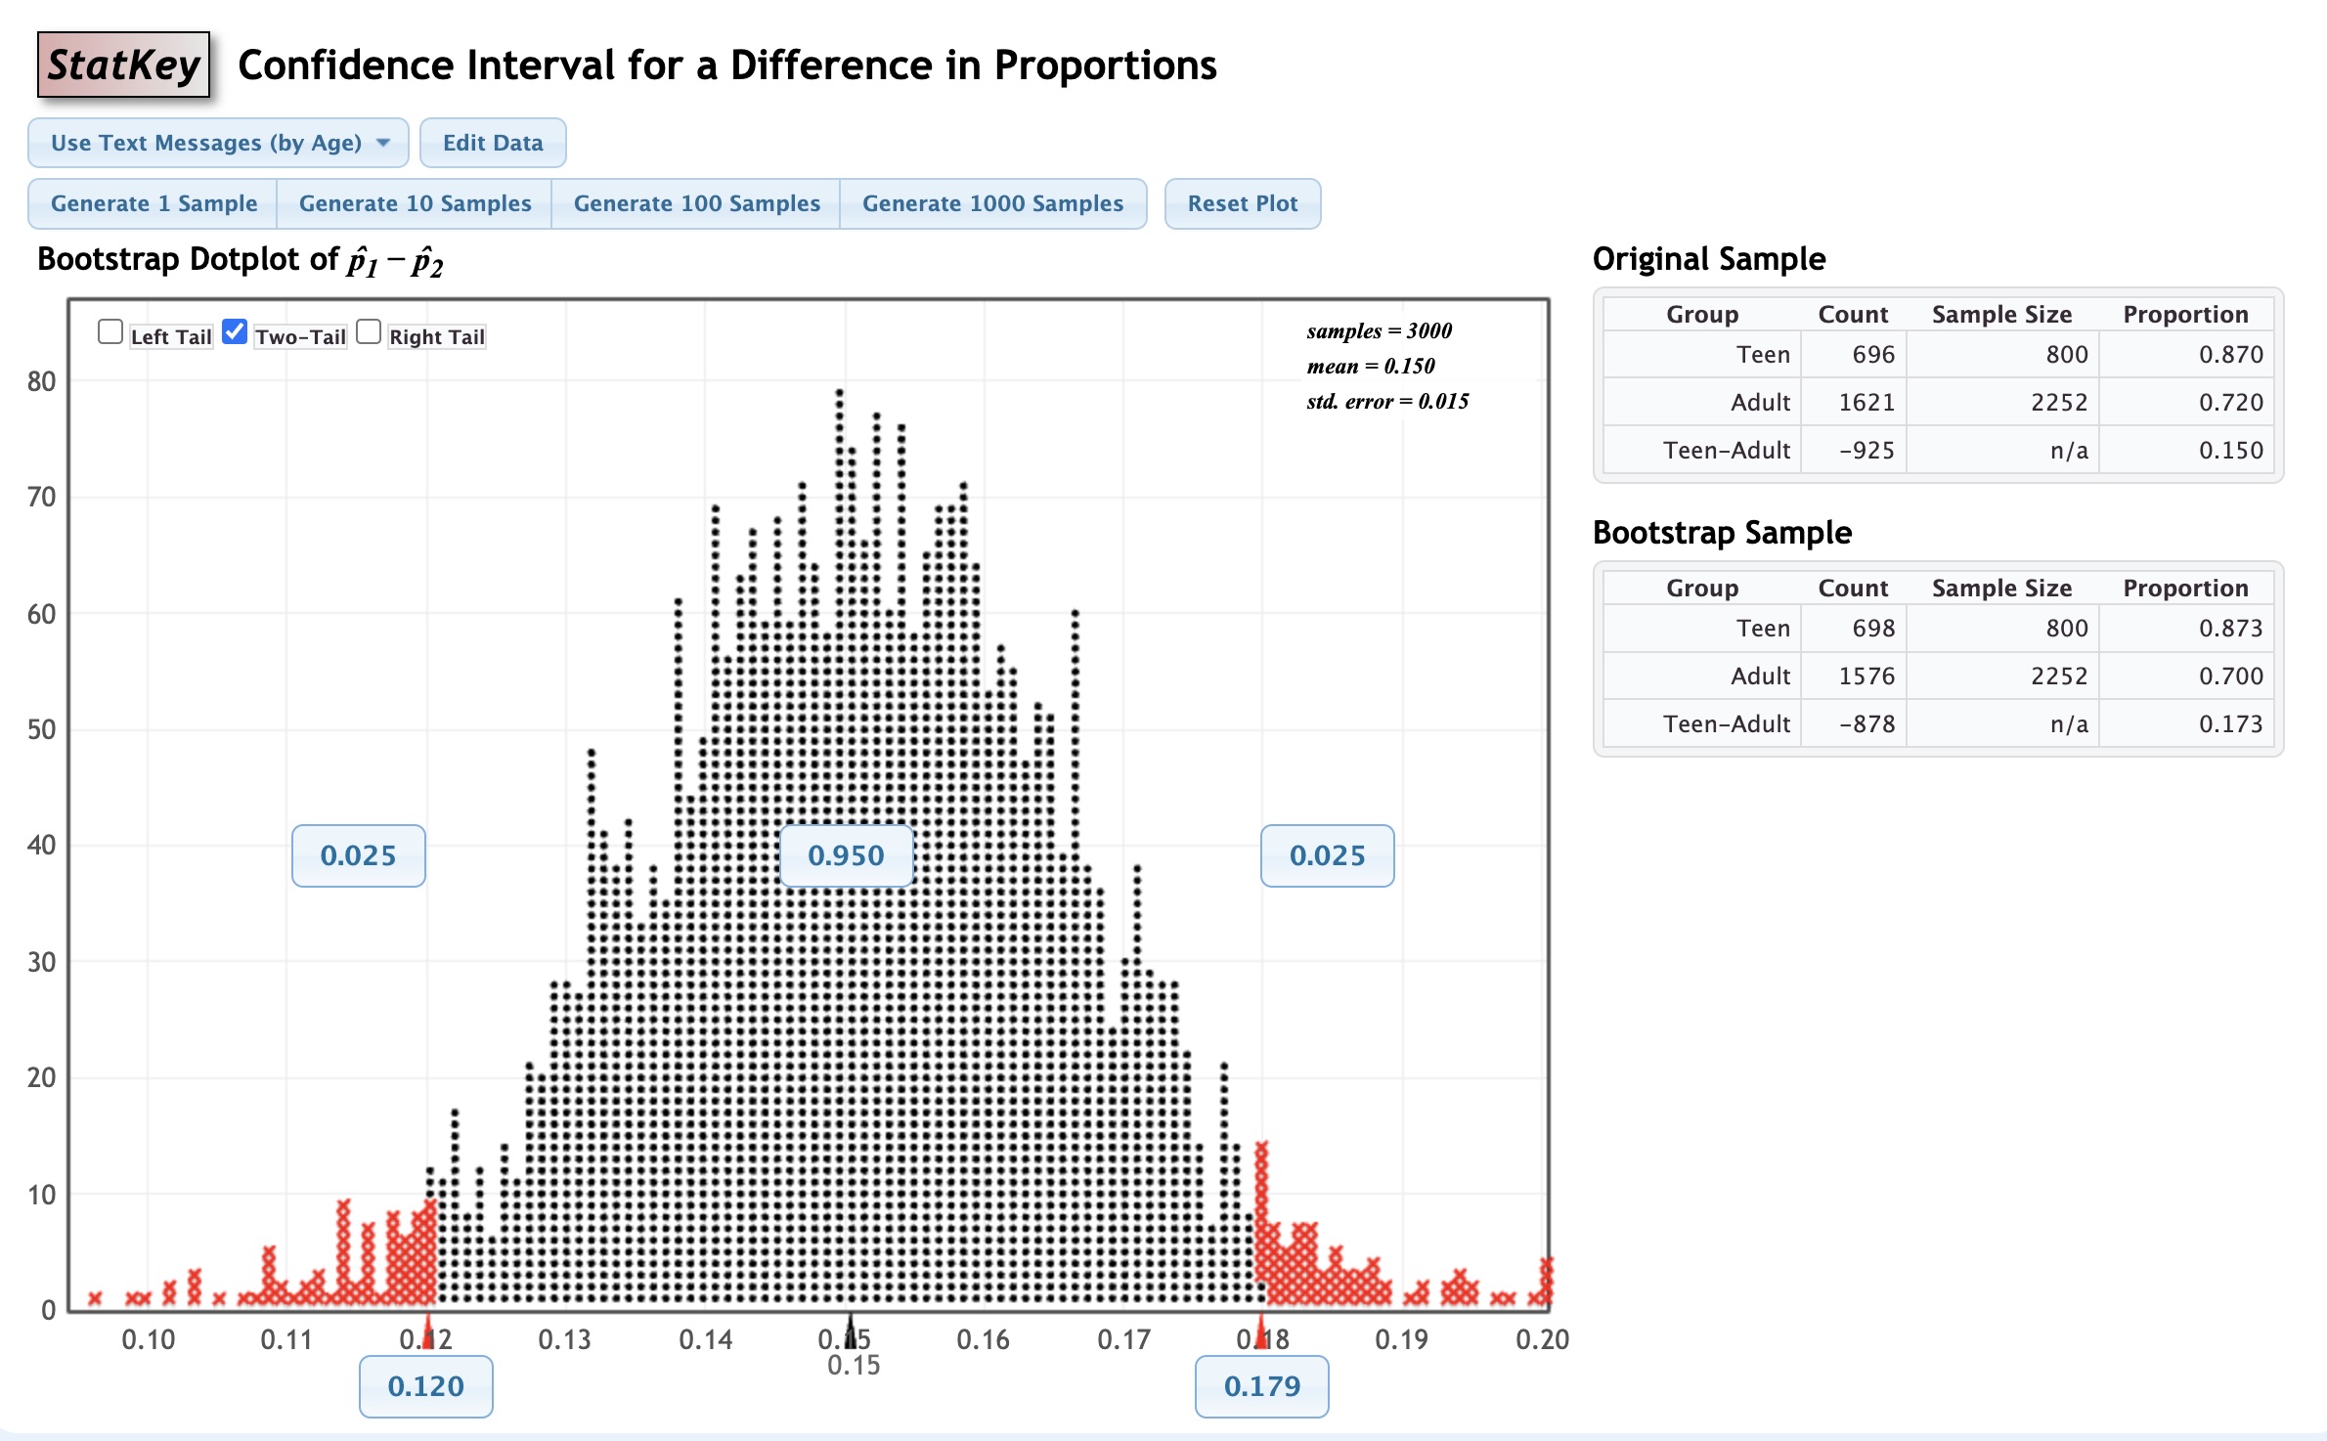This screenshot has height=1441, width=2327.
Task: Uncheck the Two-Tail checkbox
Action: 235,332
